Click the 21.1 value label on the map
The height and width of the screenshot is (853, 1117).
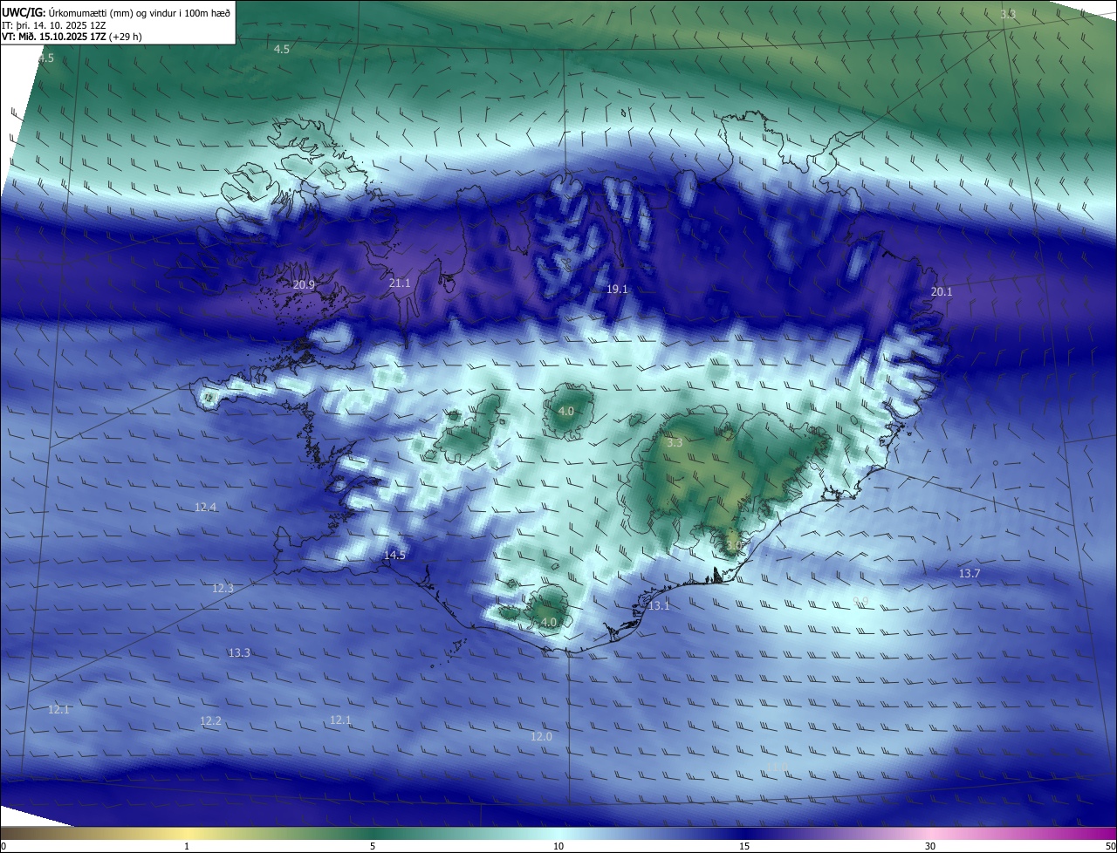399,283
